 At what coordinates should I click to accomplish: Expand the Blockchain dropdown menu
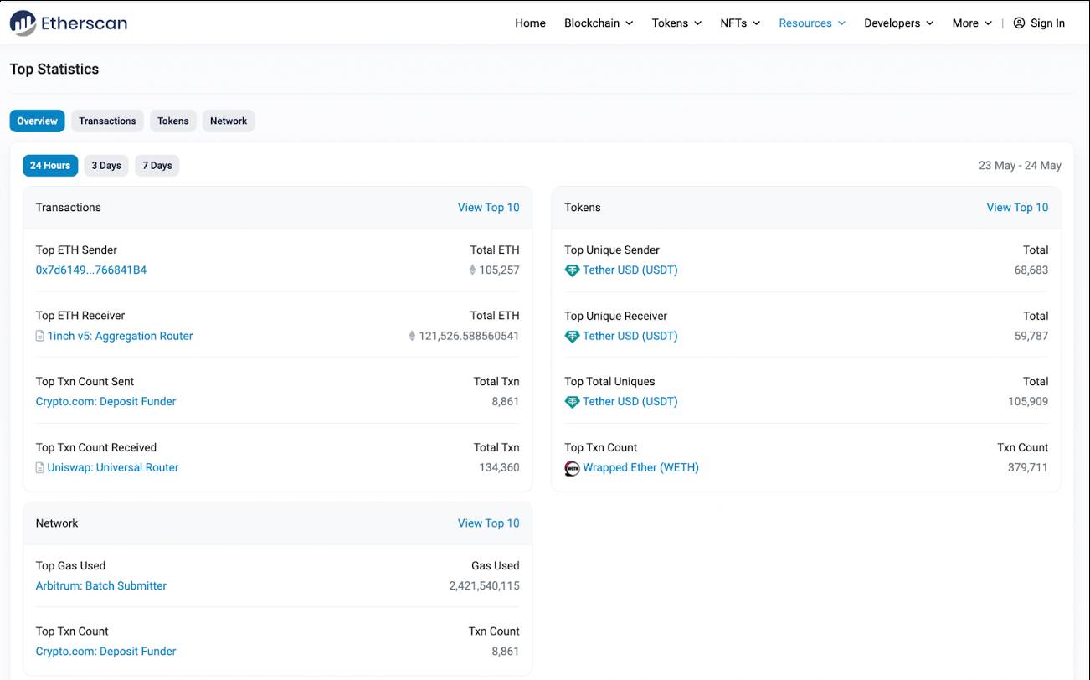(599, 23)
